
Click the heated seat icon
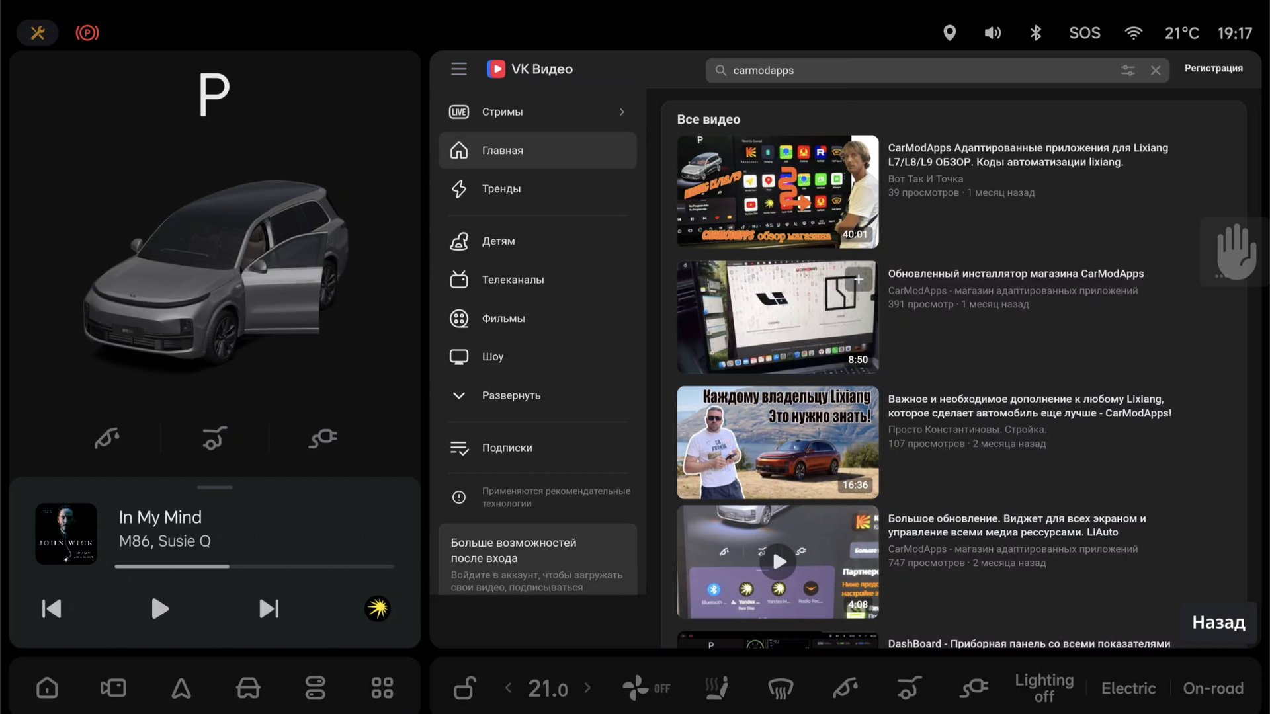[716, 688]
